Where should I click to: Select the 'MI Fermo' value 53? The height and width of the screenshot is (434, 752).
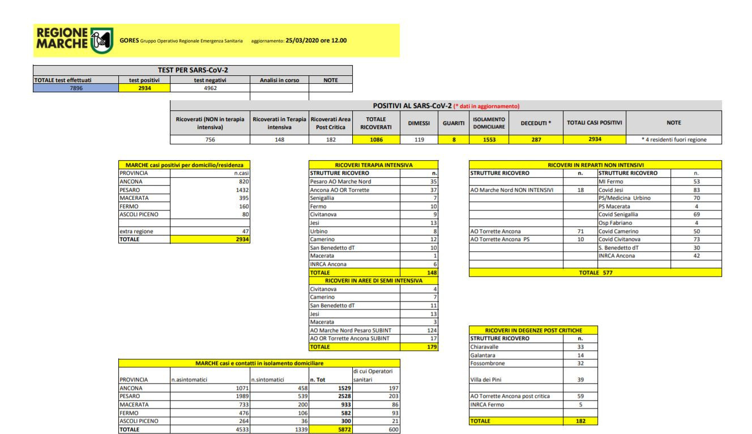[x=697, y=182]
